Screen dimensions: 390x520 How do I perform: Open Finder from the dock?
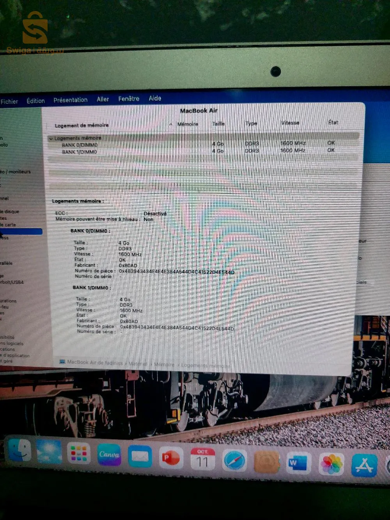point(19,451)
